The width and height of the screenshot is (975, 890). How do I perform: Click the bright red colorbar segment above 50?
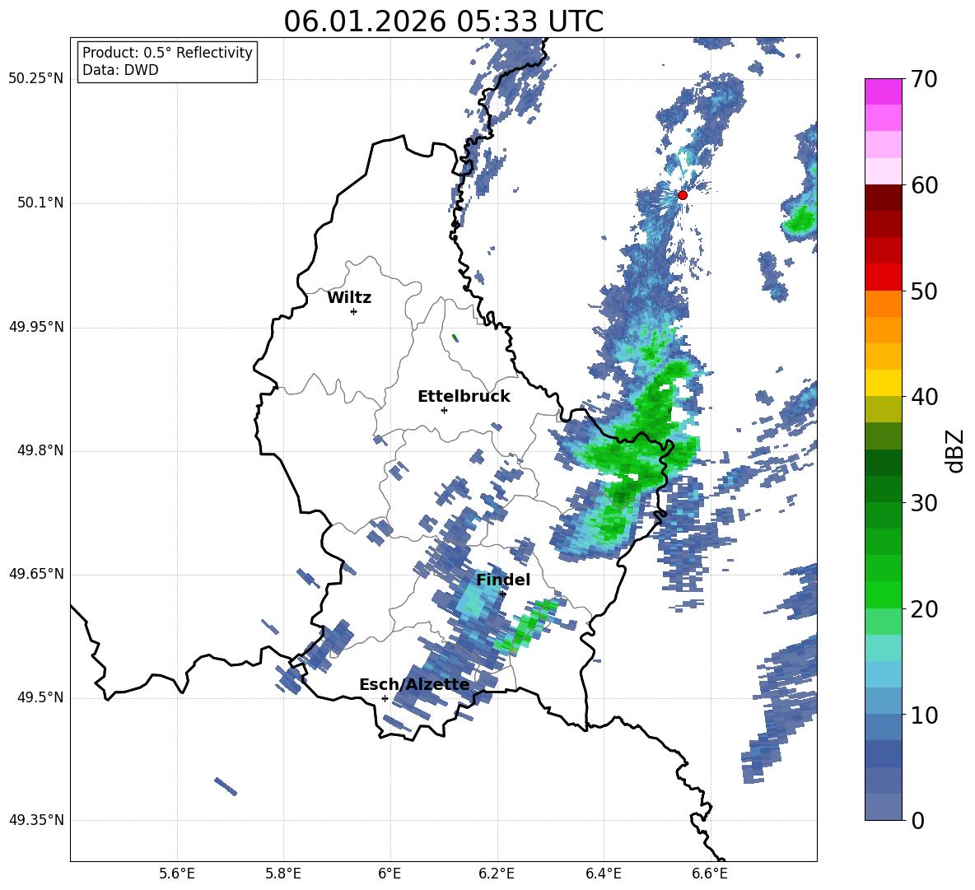(x=883, y=277)
